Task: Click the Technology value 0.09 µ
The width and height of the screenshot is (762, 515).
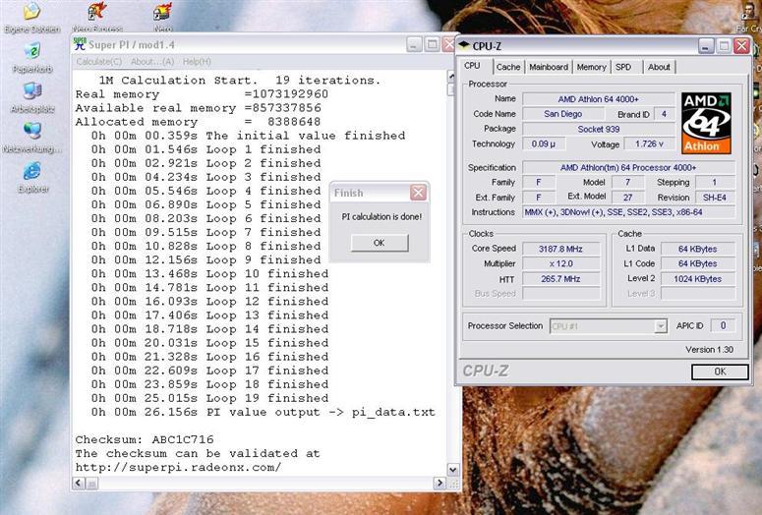Action: pyautogui.click(x=544, y=143)
